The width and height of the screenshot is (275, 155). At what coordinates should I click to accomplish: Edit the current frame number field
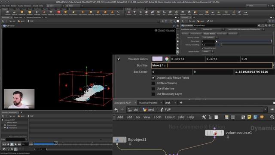pyautogui.click(x=25, y=144)
